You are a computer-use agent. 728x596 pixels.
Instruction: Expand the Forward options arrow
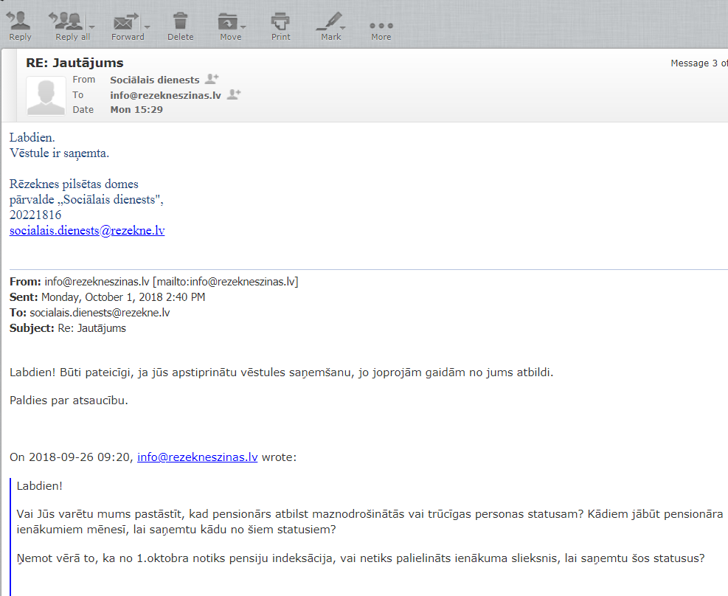click(x=148, y=27)
